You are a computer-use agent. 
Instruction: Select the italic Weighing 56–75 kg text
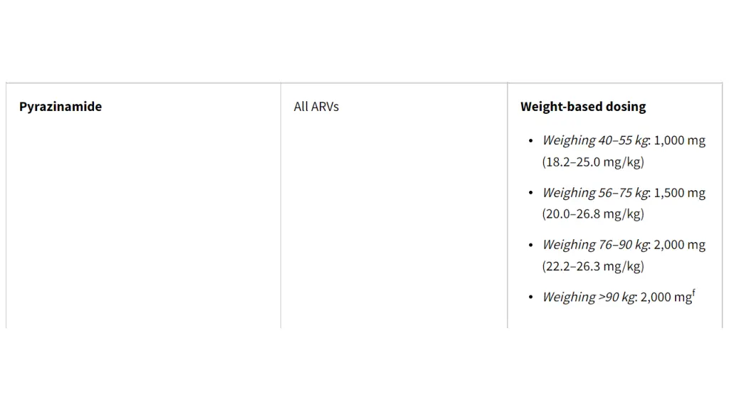click(594, 193)
